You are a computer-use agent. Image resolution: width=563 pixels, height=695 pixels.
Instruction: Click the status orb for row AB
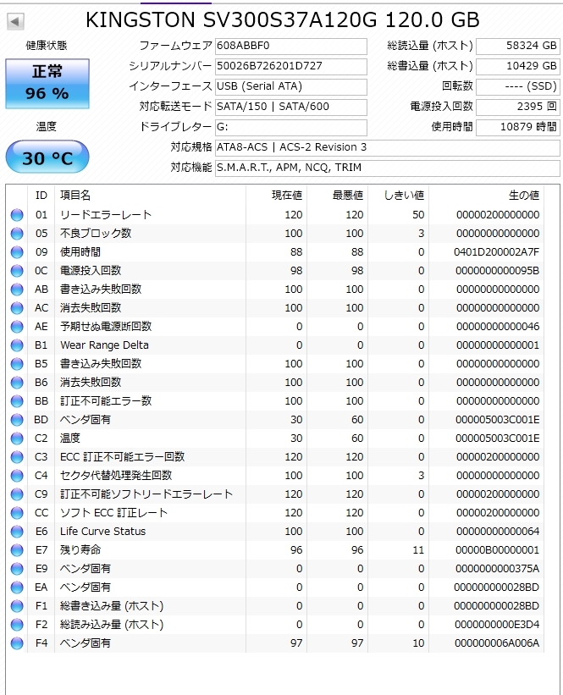coord(17,290)
